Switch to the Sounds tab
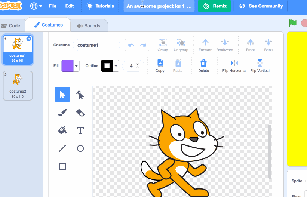 89,26
